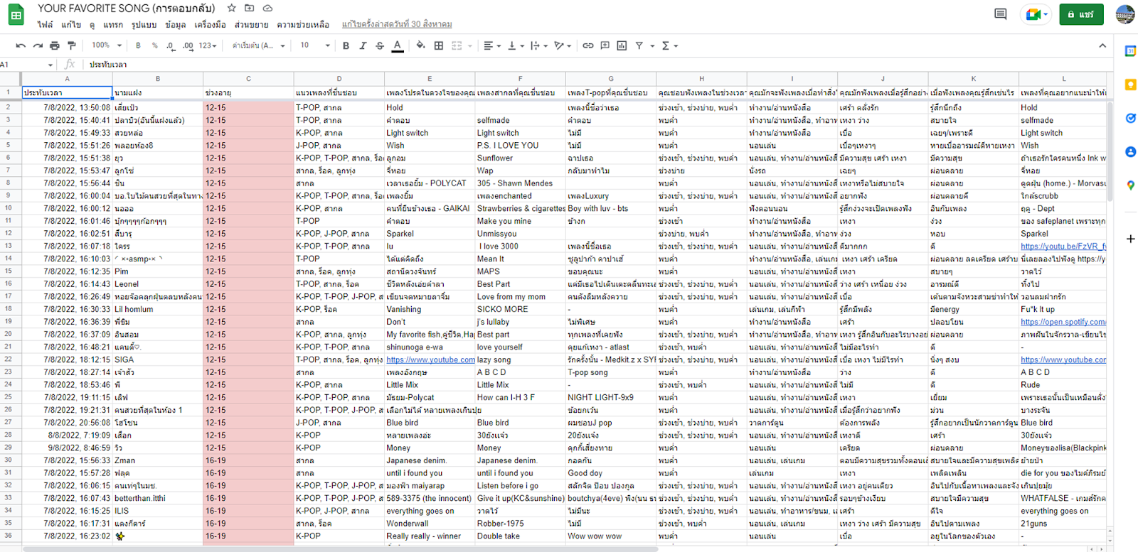Open the borders tool

pos(439,45)
